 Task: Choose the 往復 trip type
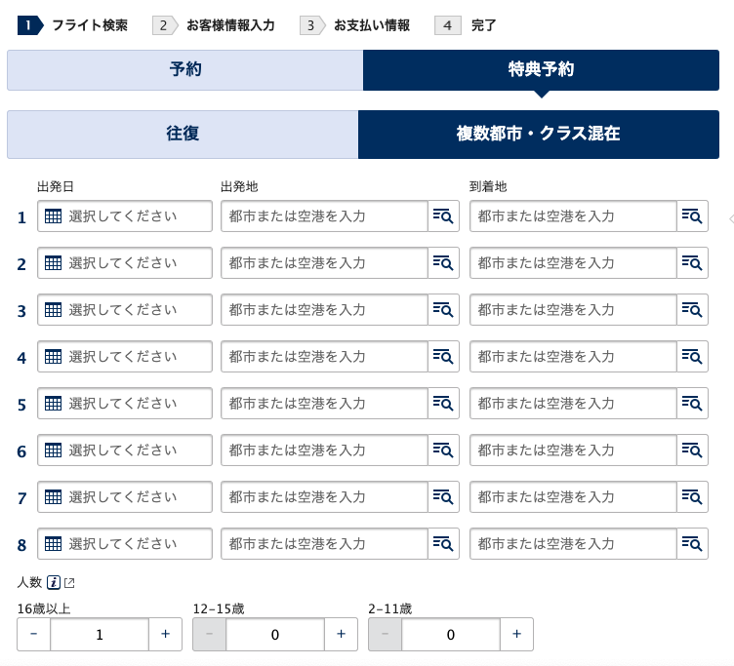pyautogui.click(x=183, y=135)
